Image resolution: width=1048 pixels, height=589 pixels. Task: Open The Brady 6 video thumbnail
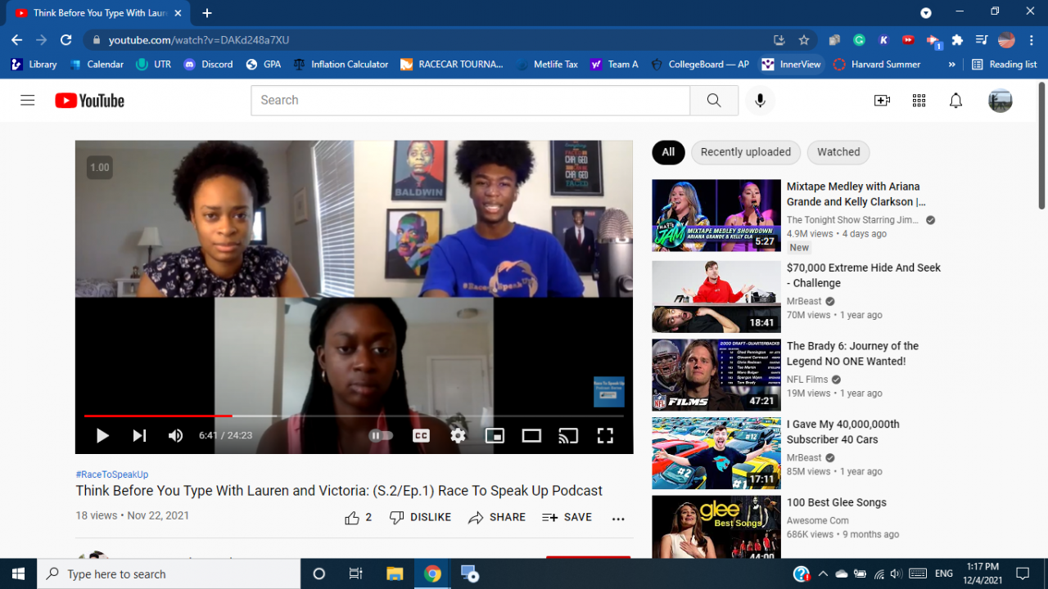716,375
